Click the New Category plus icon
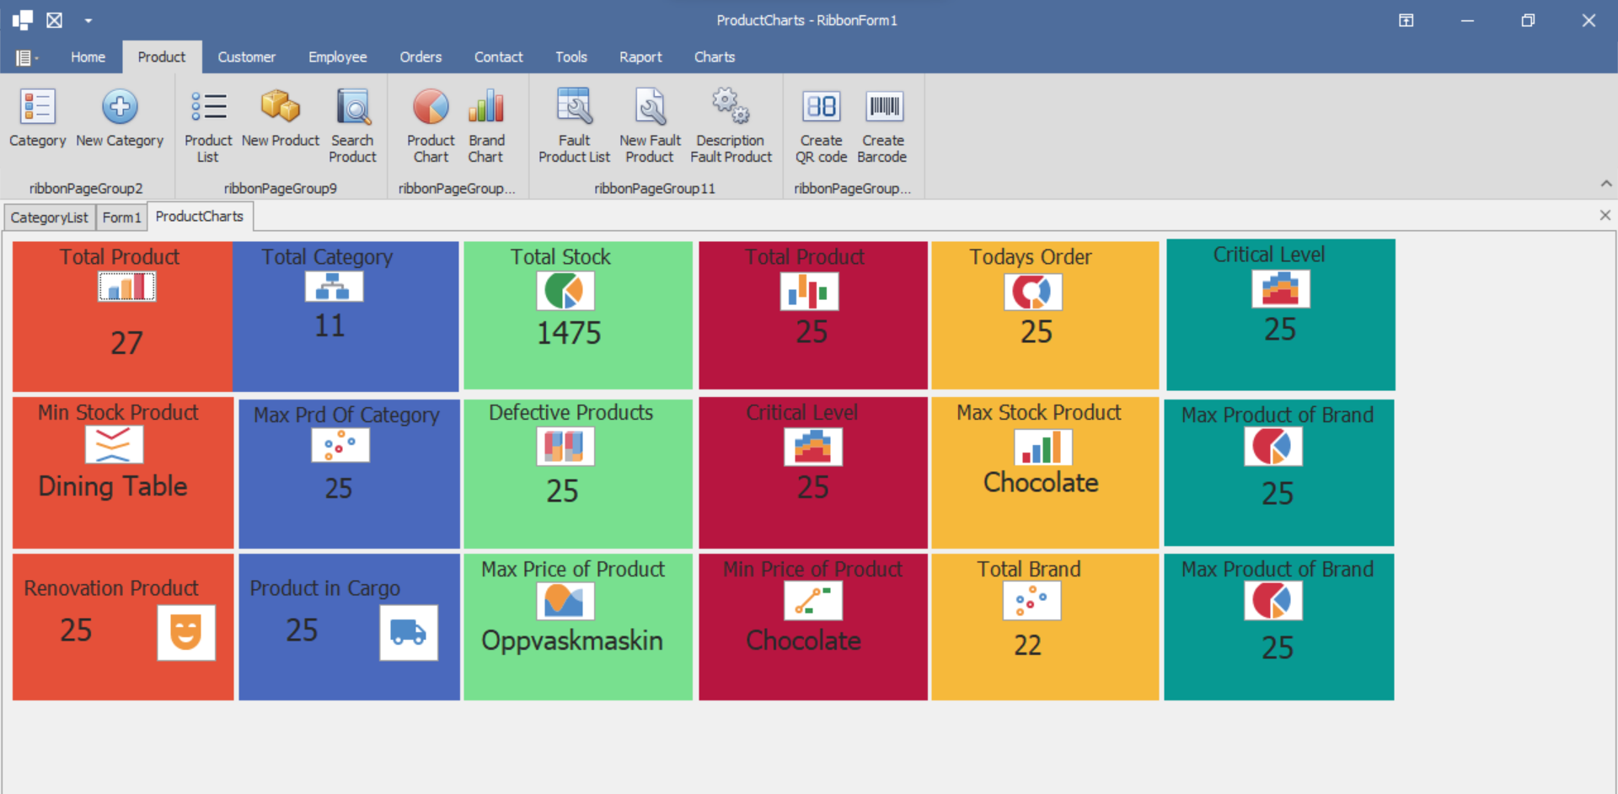 [x=120, y=108]
